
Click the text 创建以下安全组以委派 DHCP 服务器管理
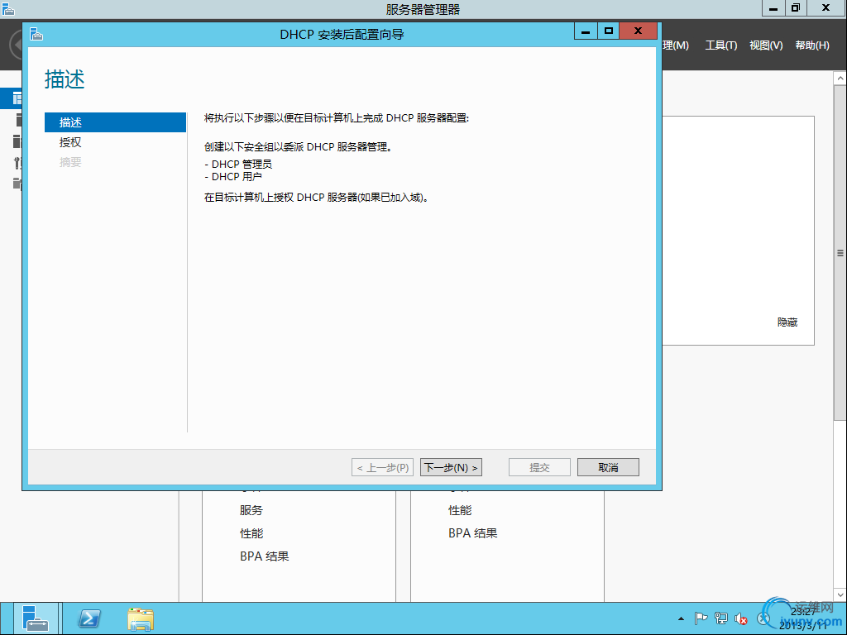[x=298, y=147]
